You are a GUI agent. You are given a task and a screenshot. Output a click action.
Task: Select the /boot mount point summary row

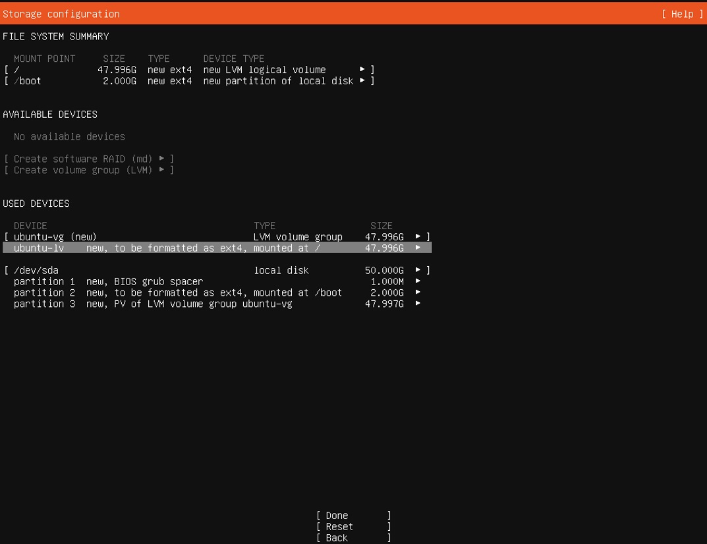coord(189,81)
